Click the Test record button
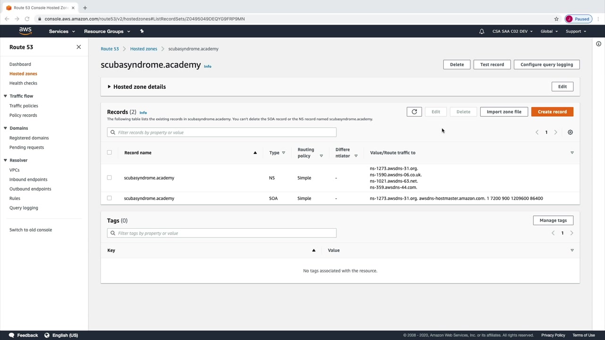The image size is (605, 340). point(492,65)
